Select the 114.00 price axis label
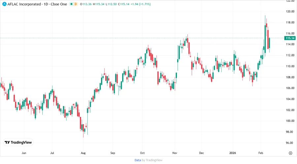This screenshot has width=297, height=164. (x=290, y=44)
